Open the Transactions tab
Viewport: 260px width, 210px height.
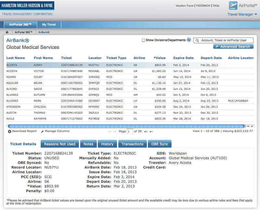click(133, 144)
